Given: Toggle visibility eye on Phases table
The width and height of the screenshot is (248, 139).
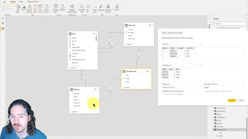Looking at the screenshot, I should point(95,90).
